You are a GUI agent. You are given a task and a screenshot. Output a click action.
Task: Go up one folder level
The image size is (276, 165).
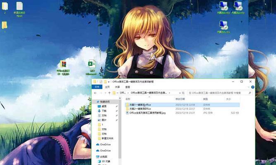coord(110,93)
